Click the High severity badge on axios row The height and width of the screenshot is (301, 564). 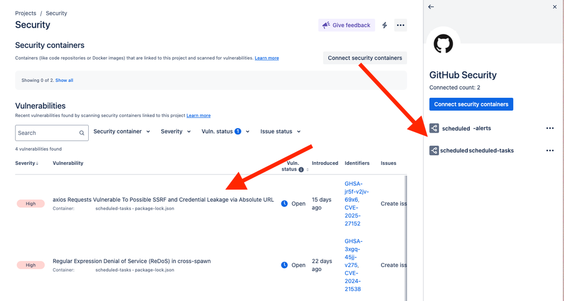pyautogui.click(x=31, y=203)
